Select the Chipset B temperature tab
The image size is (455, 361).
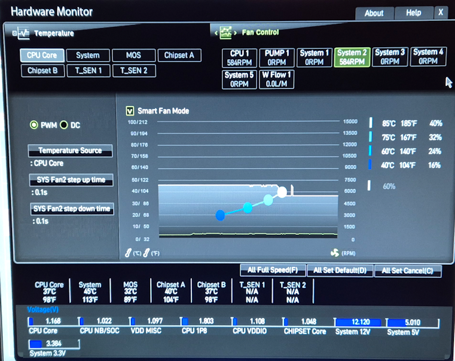tap(42, 71)
